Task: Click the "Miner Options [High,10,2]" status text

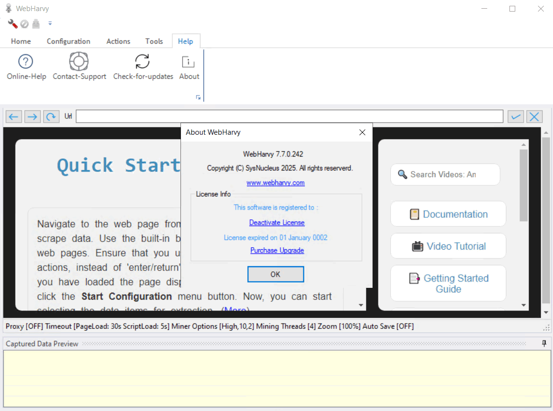Action: pyautogui.click(x=213, y=326)
